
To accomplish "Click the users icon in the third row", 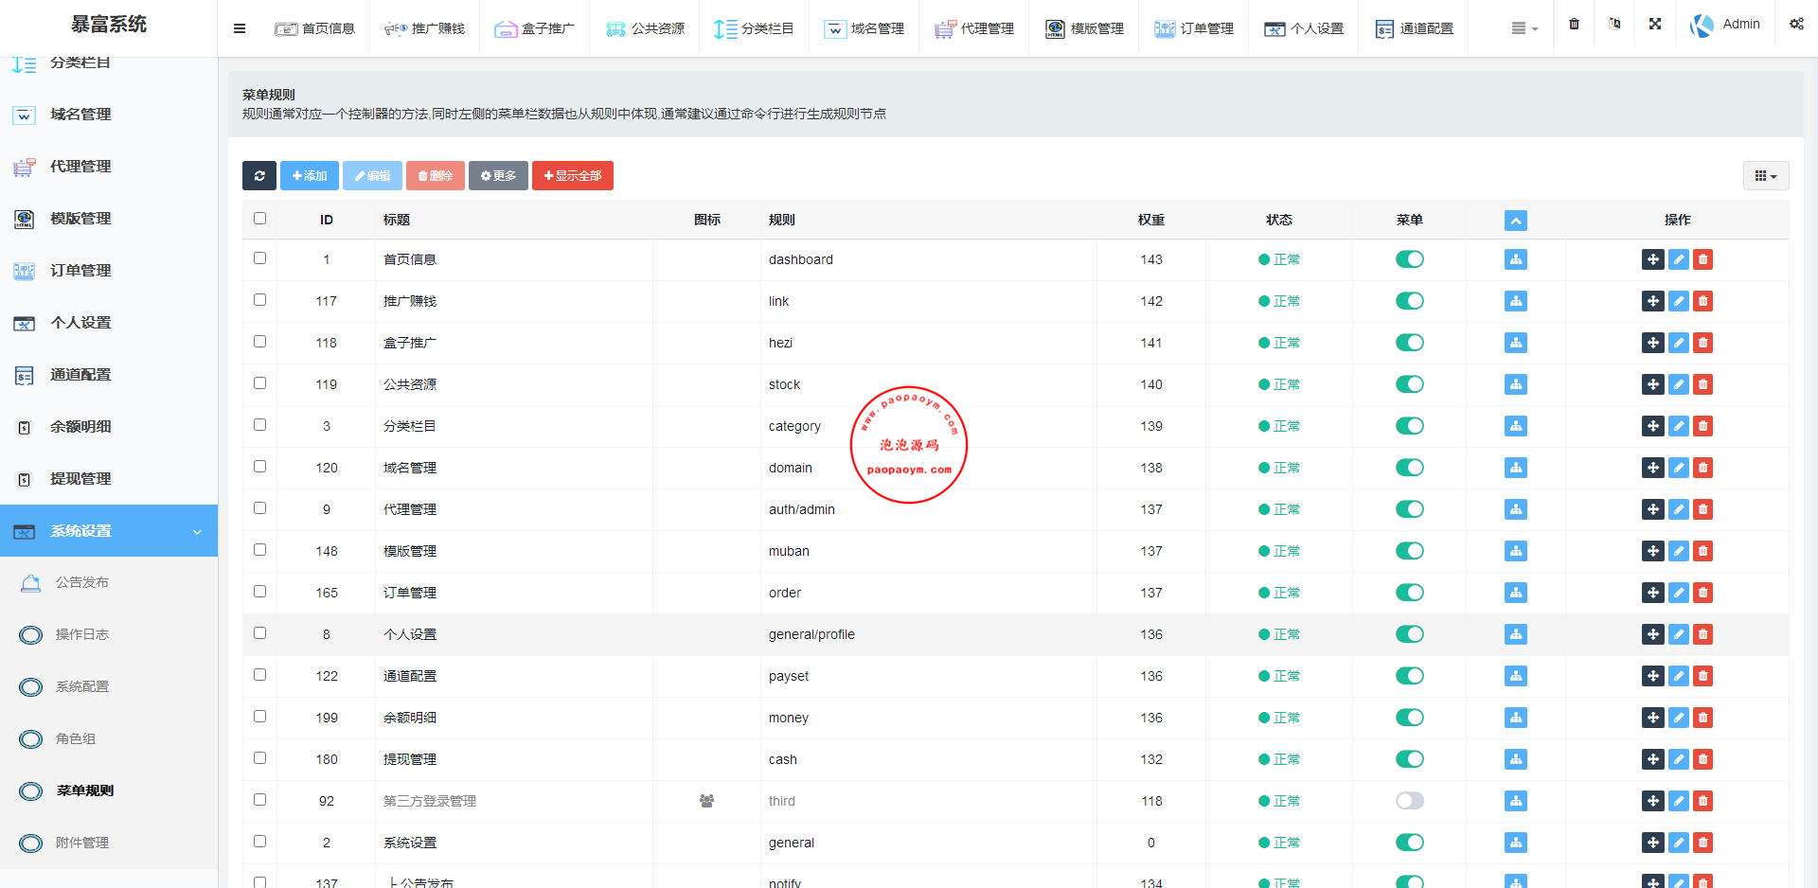I will 706,801.
